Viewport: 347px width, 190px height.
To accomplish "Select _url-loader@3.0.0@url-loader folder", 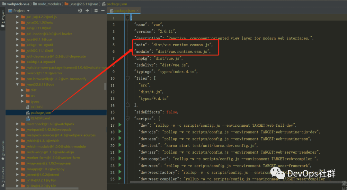I will (x=49, y=34).
